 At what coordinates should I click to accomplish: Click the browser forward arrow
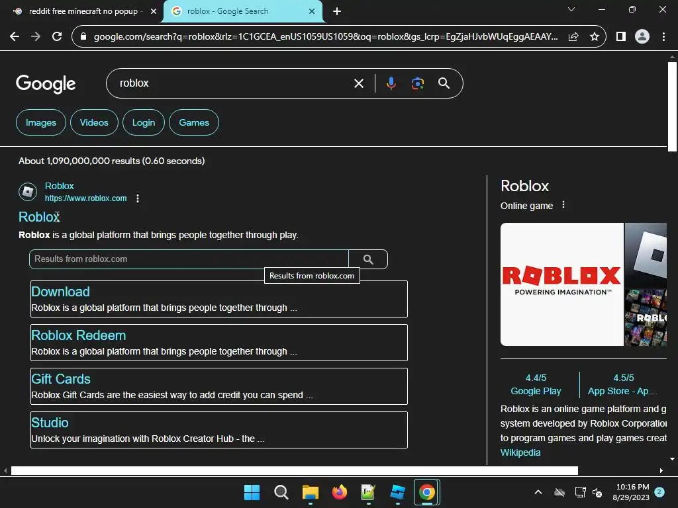coord(36,37)
